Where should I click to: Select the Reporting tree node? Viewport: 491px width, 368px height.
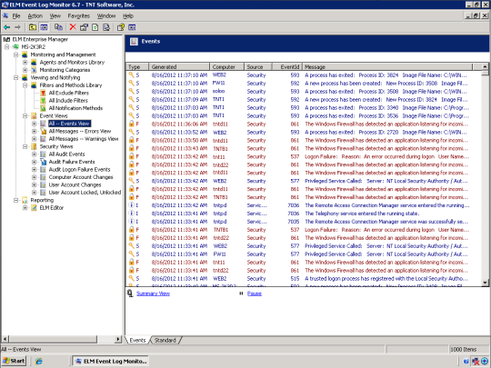pyautogui.click(x=42, y=200)
